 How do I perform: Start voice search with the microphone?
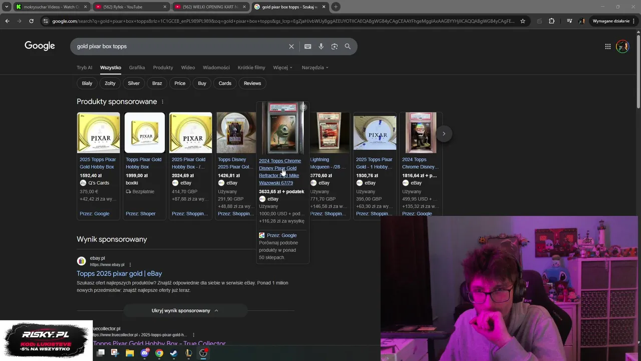pos(321,46)
